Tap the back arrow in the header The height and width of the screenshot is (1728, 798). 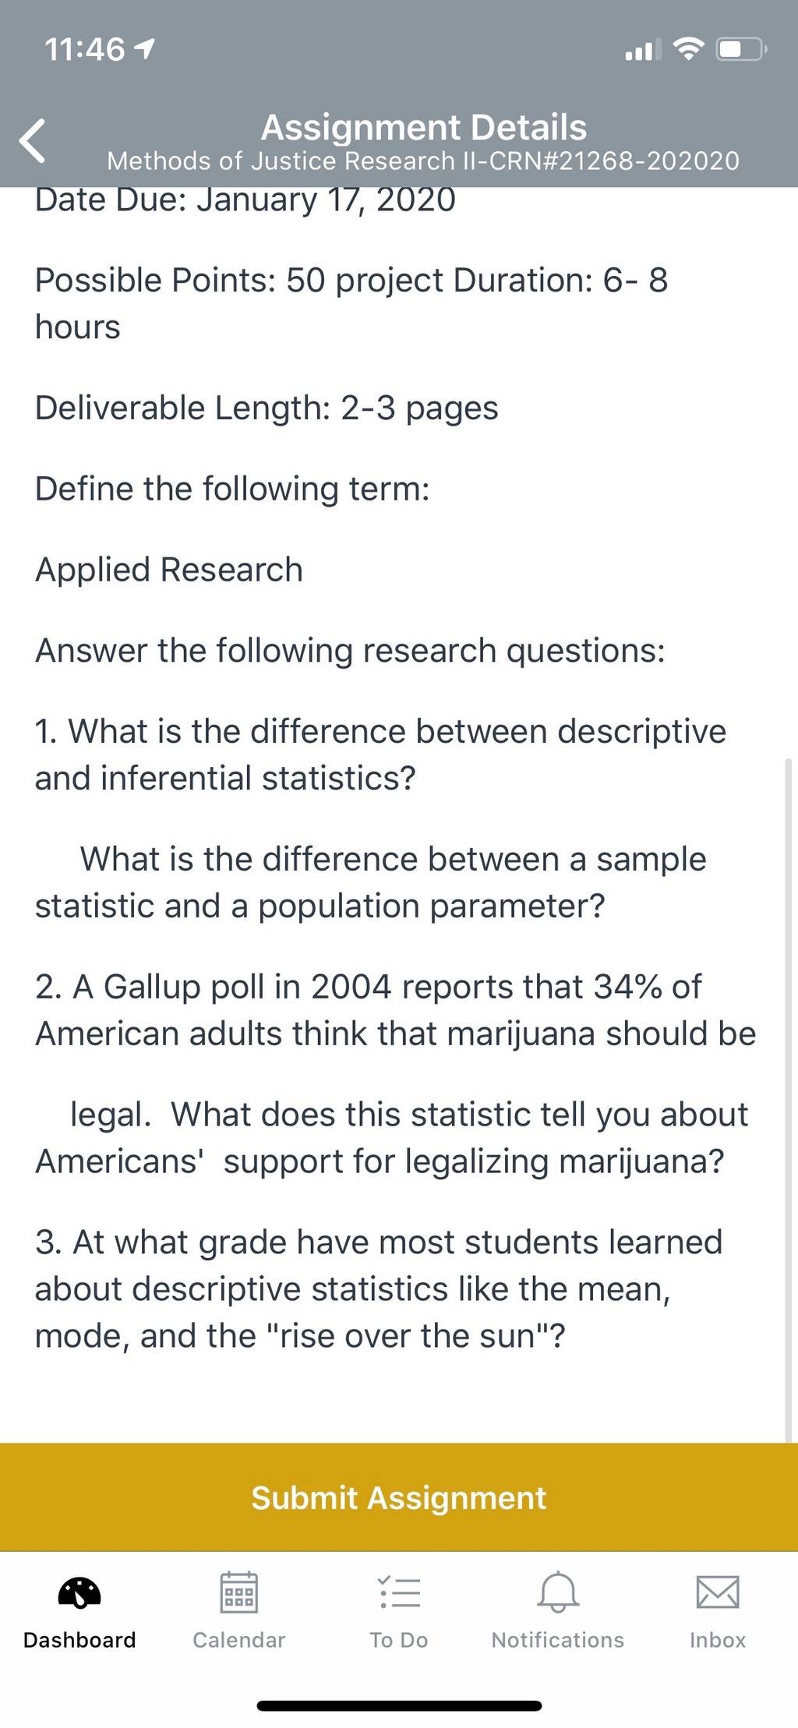click(x=33, y=141)
